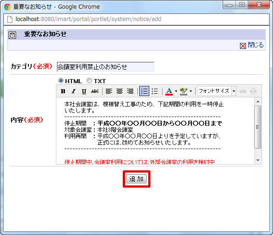The width and height of the screenshot is (273, 235).
Task: Click text 正式には、改めてお知らせいたします。
Action: click(x=144, y=143)
